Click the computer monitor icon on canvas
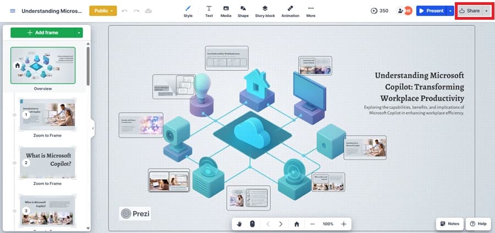Screen dimensions: 495x233 tap(309, 98)
